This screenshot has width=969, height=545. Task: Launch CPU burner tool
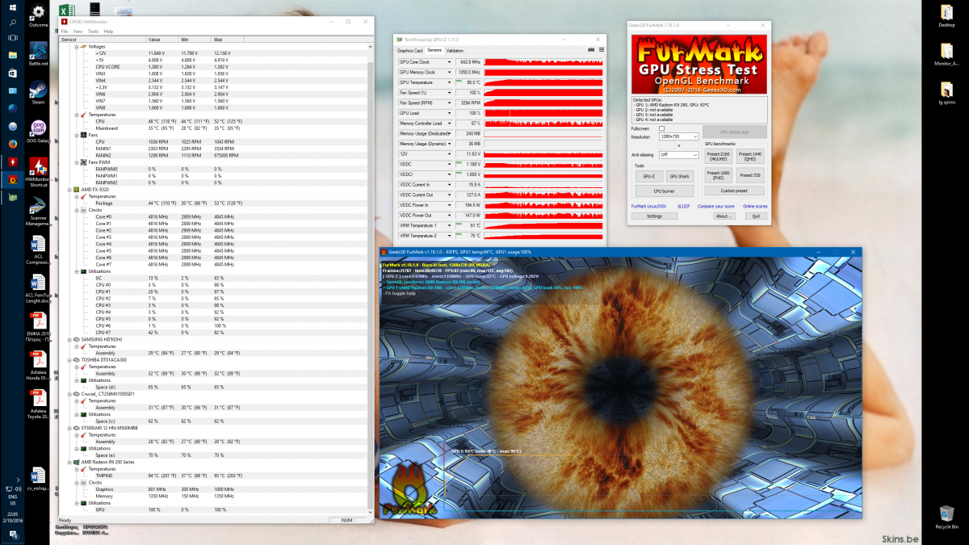click(x=663, y=191)
